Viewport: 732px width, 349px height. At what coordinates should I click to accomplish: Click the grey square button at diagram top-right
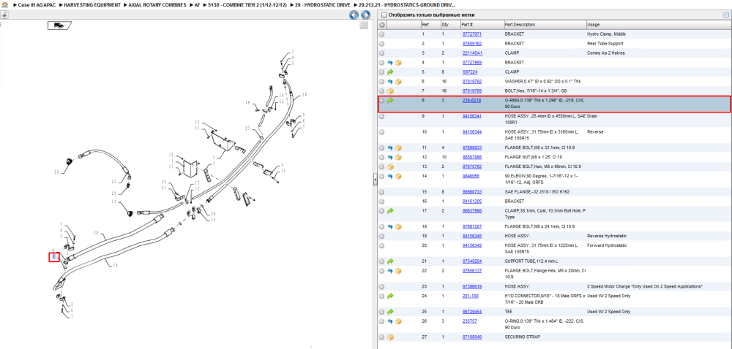(364, 26)
